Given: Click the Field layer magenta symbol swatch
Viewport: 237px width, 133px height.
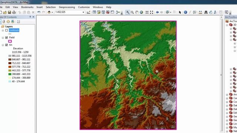Looking at the screenshot, I should click(10, 41).
